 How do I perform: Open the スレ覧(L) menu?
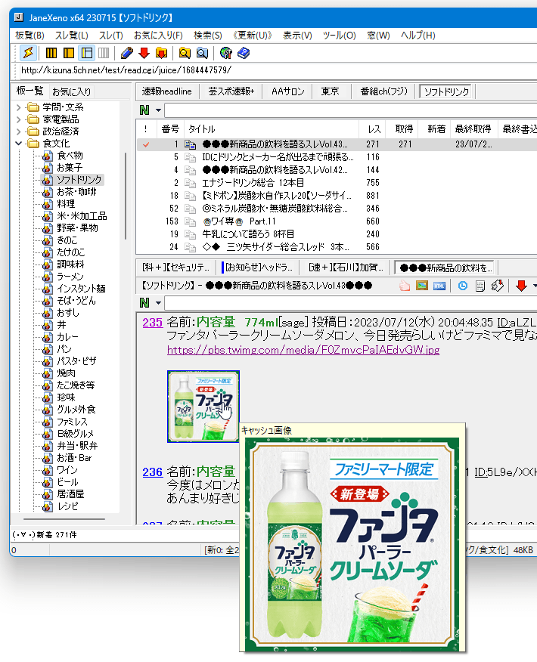[71, 36]
